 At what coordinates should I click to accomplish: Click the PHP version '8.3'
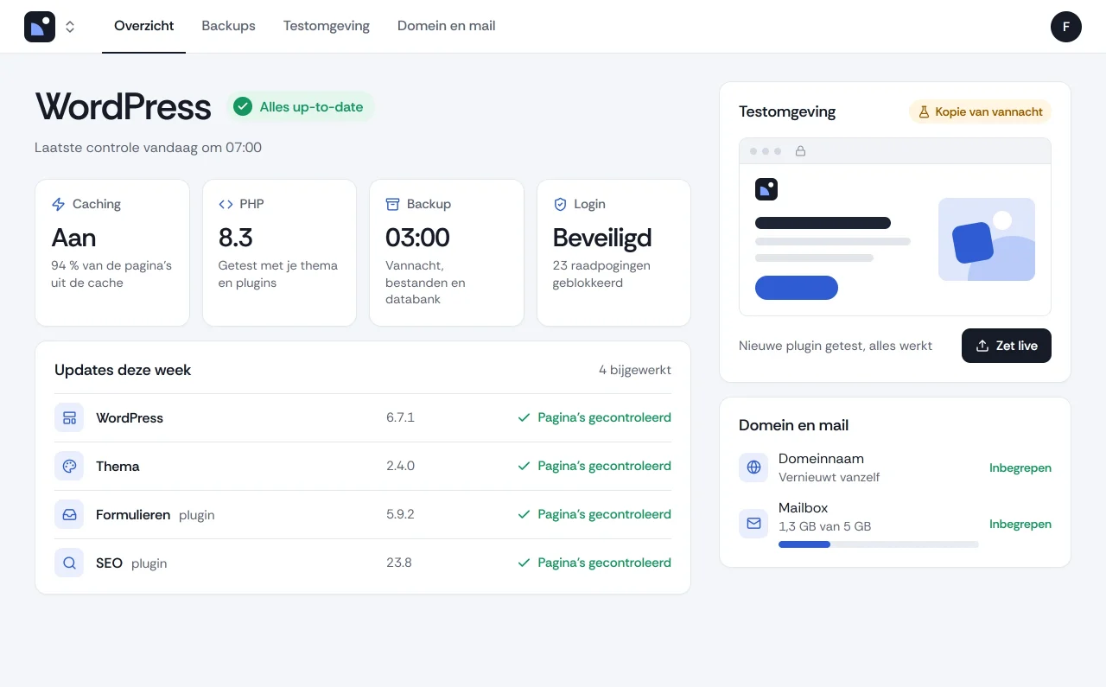pyautogui.click(x=236, y=238)
